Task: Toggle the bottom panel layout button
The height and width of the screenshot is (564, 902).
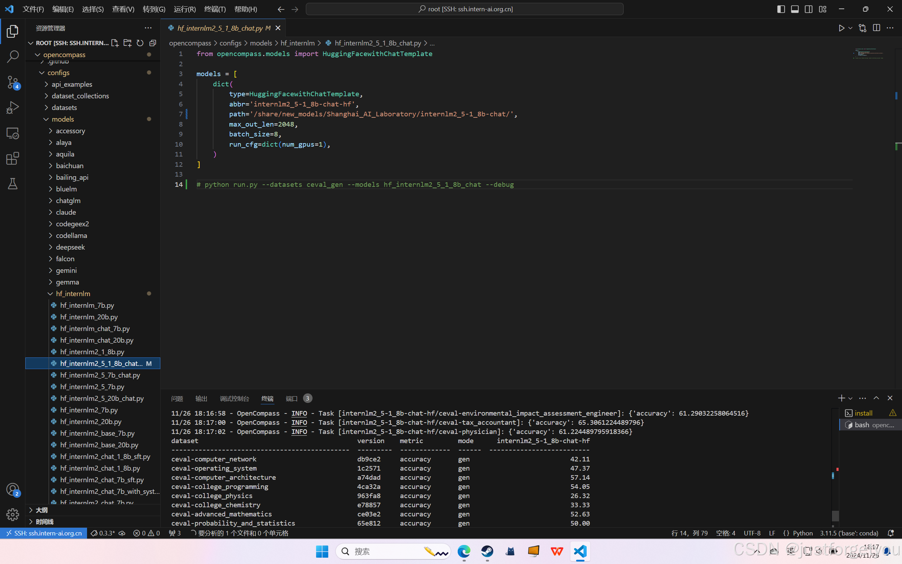Action: click(795, 9)
